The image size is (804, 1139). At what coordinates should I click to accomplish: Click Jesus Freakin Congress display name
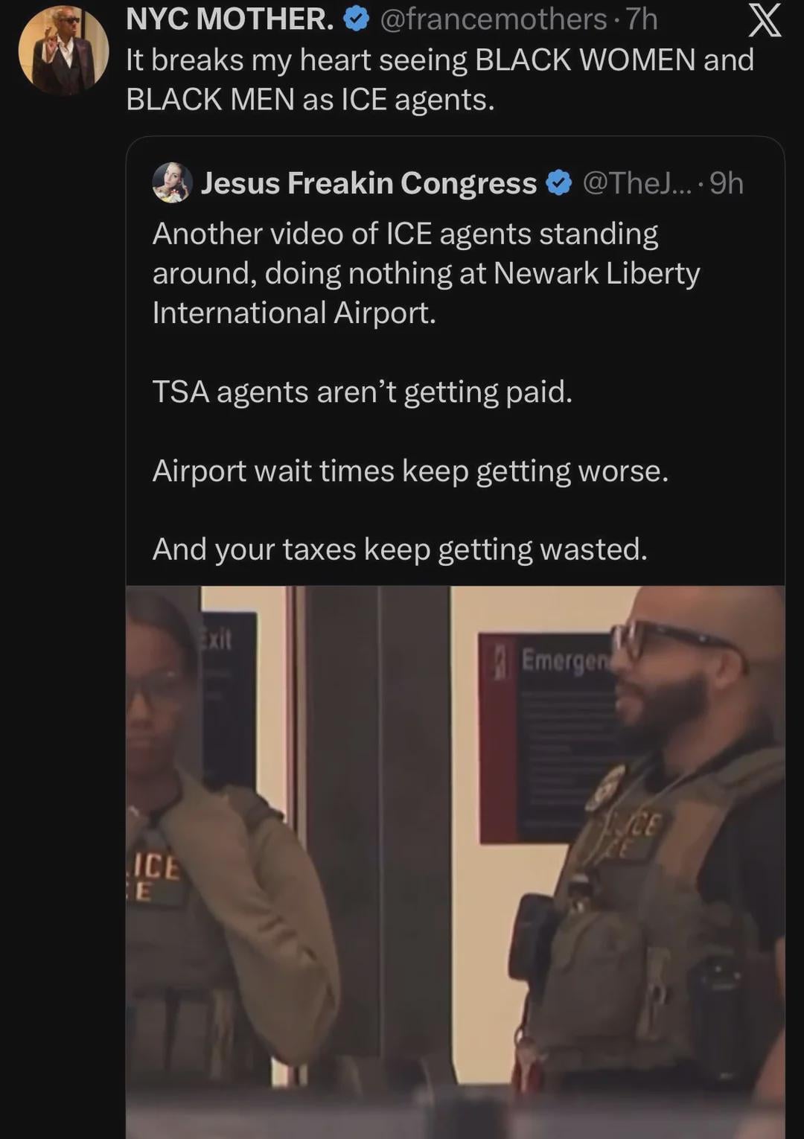(x=369, y=183)
